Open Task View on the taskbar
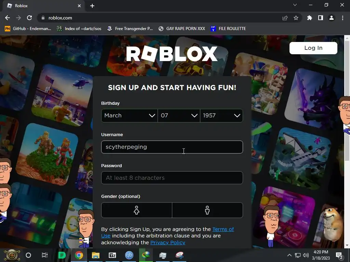 [x=45, y=255]
